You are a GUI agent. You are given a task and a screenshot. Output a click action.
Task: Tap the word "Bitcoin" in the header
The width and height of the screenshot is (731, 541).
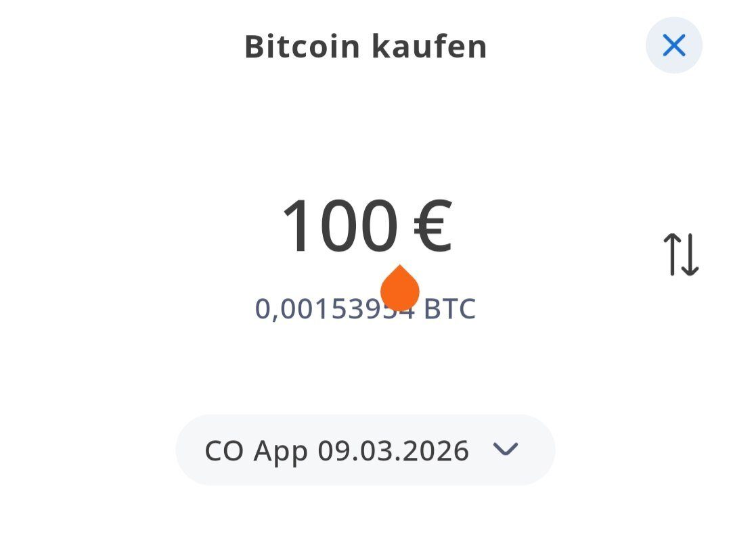pos(303,47)
